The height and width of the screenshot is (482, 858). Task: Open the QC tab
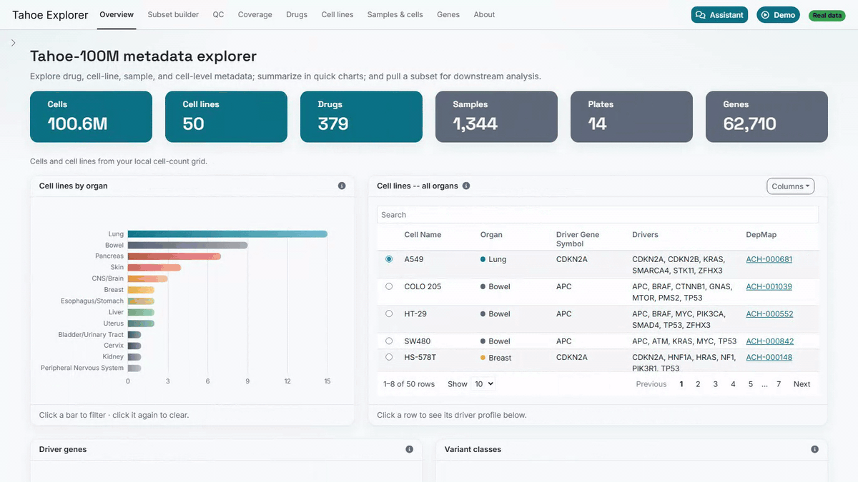(218, 14)
